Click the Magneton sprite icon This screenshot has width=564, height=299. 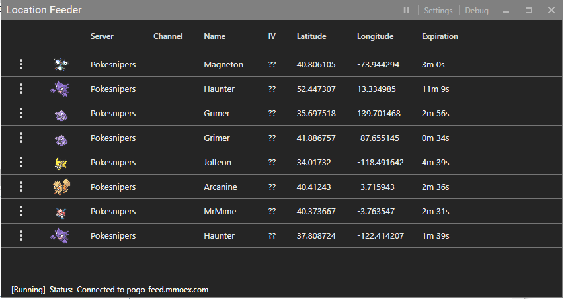pyautogui.click(x=61, y=64)
